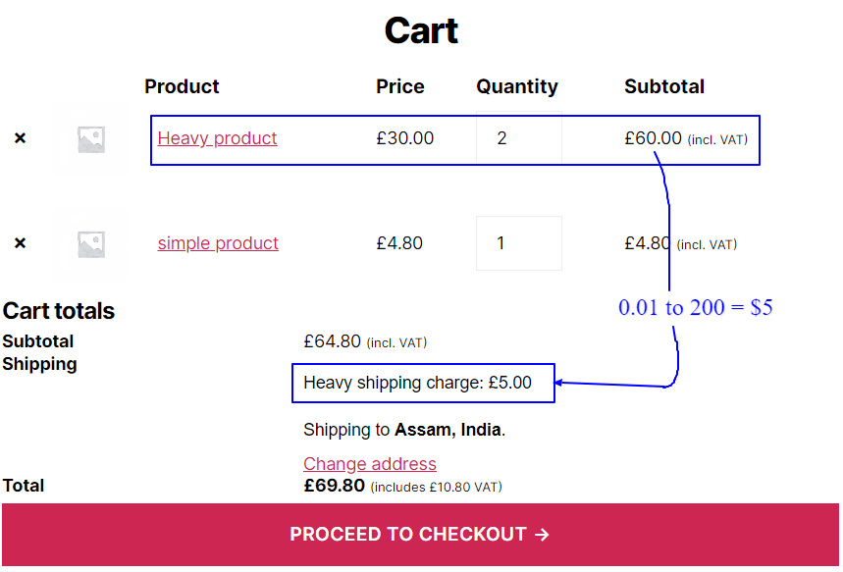Viewport: 843px width, 572px height.
Task: Click the arrow icon on the checkout button
Action: (x=542, y=534)
